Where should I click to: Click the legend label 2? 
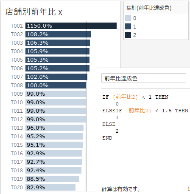click(134, 35)
